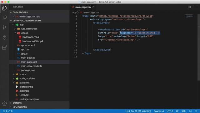Change file encoding via UTF-8
The height and width of the screenshot is (113, 200).
pos(170,111)
